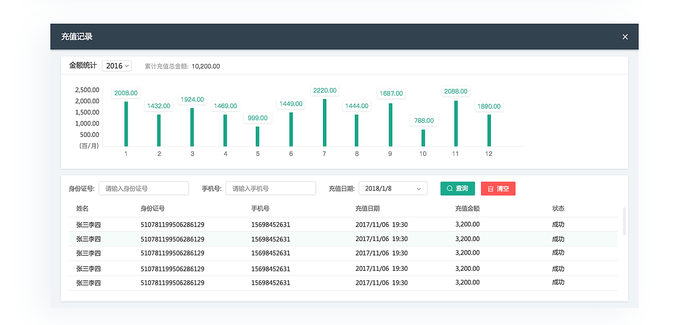The width and height of the screenshot is (689, 325).
Task: Click the green bar for month 5
Action: pyautogui.click(x=257, y=137)
